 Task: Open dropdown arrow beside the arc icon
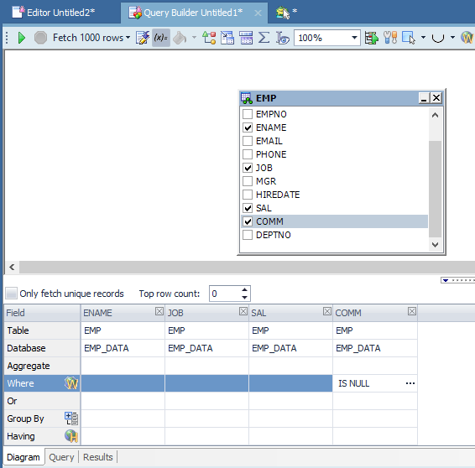tap(452, 38)
